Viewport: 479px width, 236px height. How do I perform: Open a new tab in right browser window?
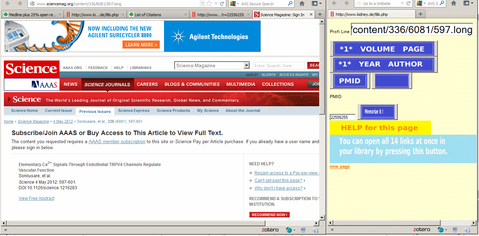tap(421, 14)
